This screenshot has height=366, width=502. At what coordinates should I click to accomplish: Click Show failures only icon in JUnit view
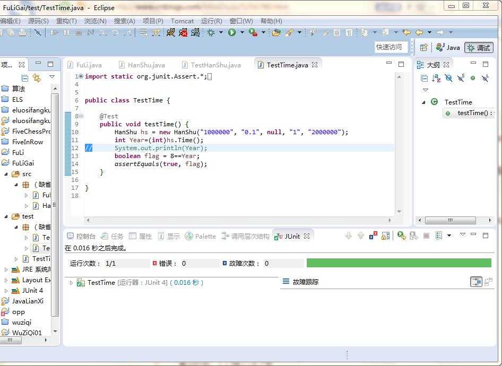pyautogui.click(x=373, y=236)
